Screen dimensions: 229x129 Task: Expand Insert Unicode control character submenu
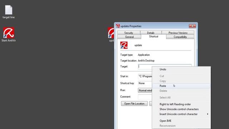(181, 114)
